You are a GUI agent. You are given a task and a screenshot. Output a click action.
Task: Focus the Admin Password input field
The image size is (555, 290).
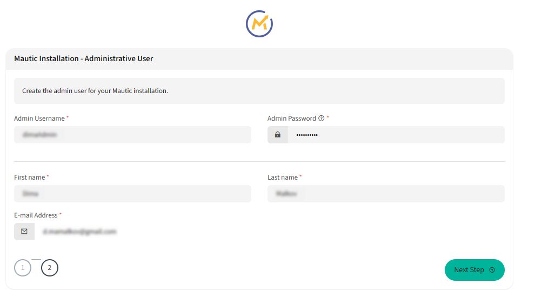click(397, 135)
